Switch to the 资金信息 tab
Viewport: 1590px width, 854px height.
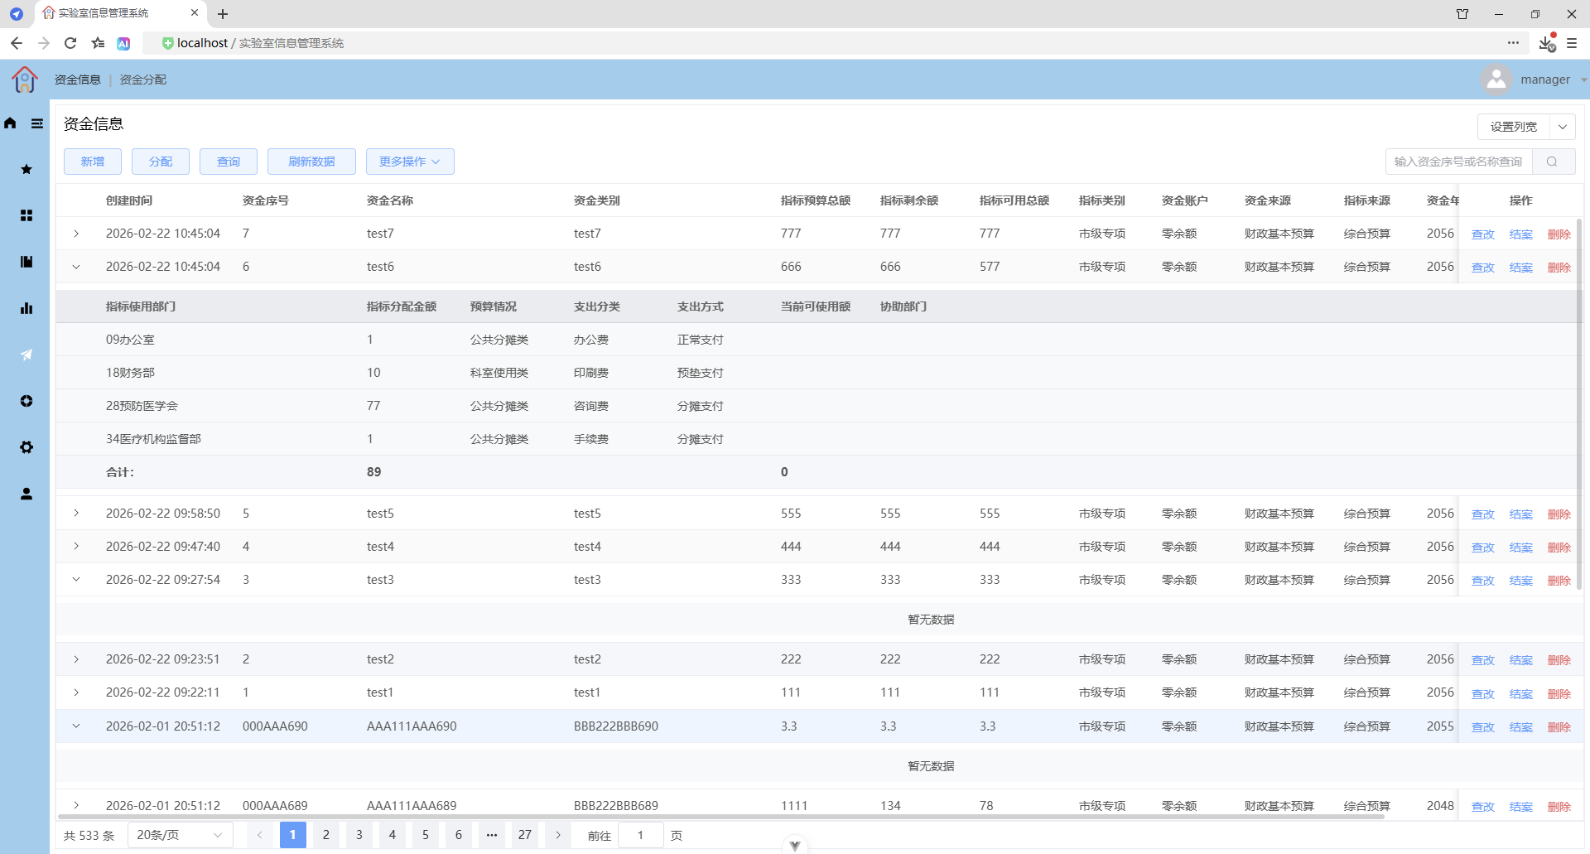78,80
